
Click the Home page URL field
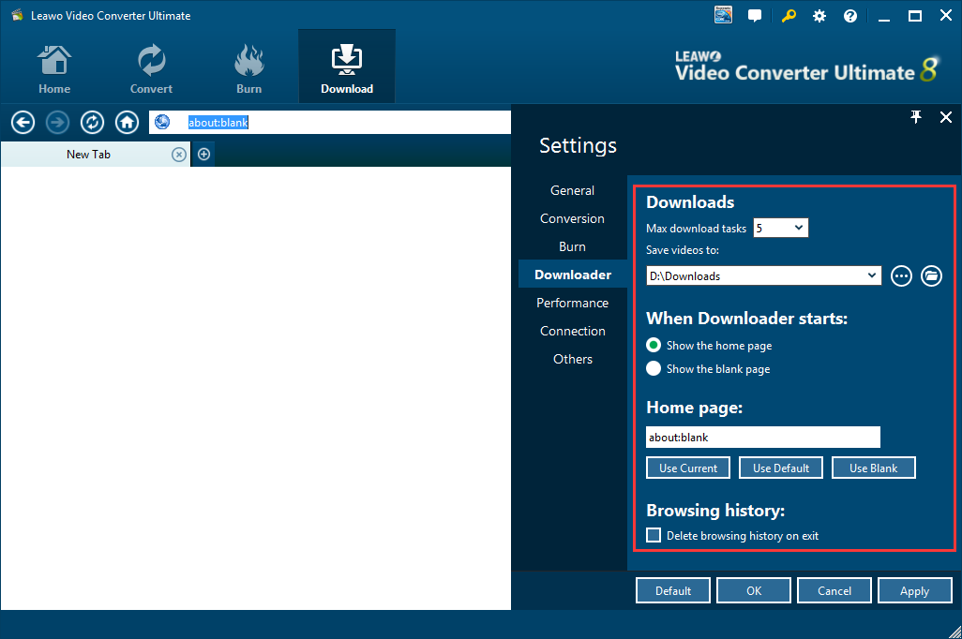pos(762,438)
